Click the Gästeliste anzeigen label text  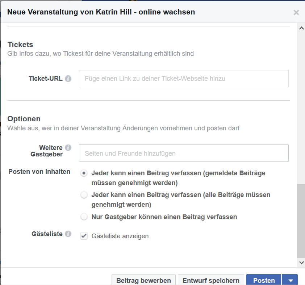pos(120,236)
